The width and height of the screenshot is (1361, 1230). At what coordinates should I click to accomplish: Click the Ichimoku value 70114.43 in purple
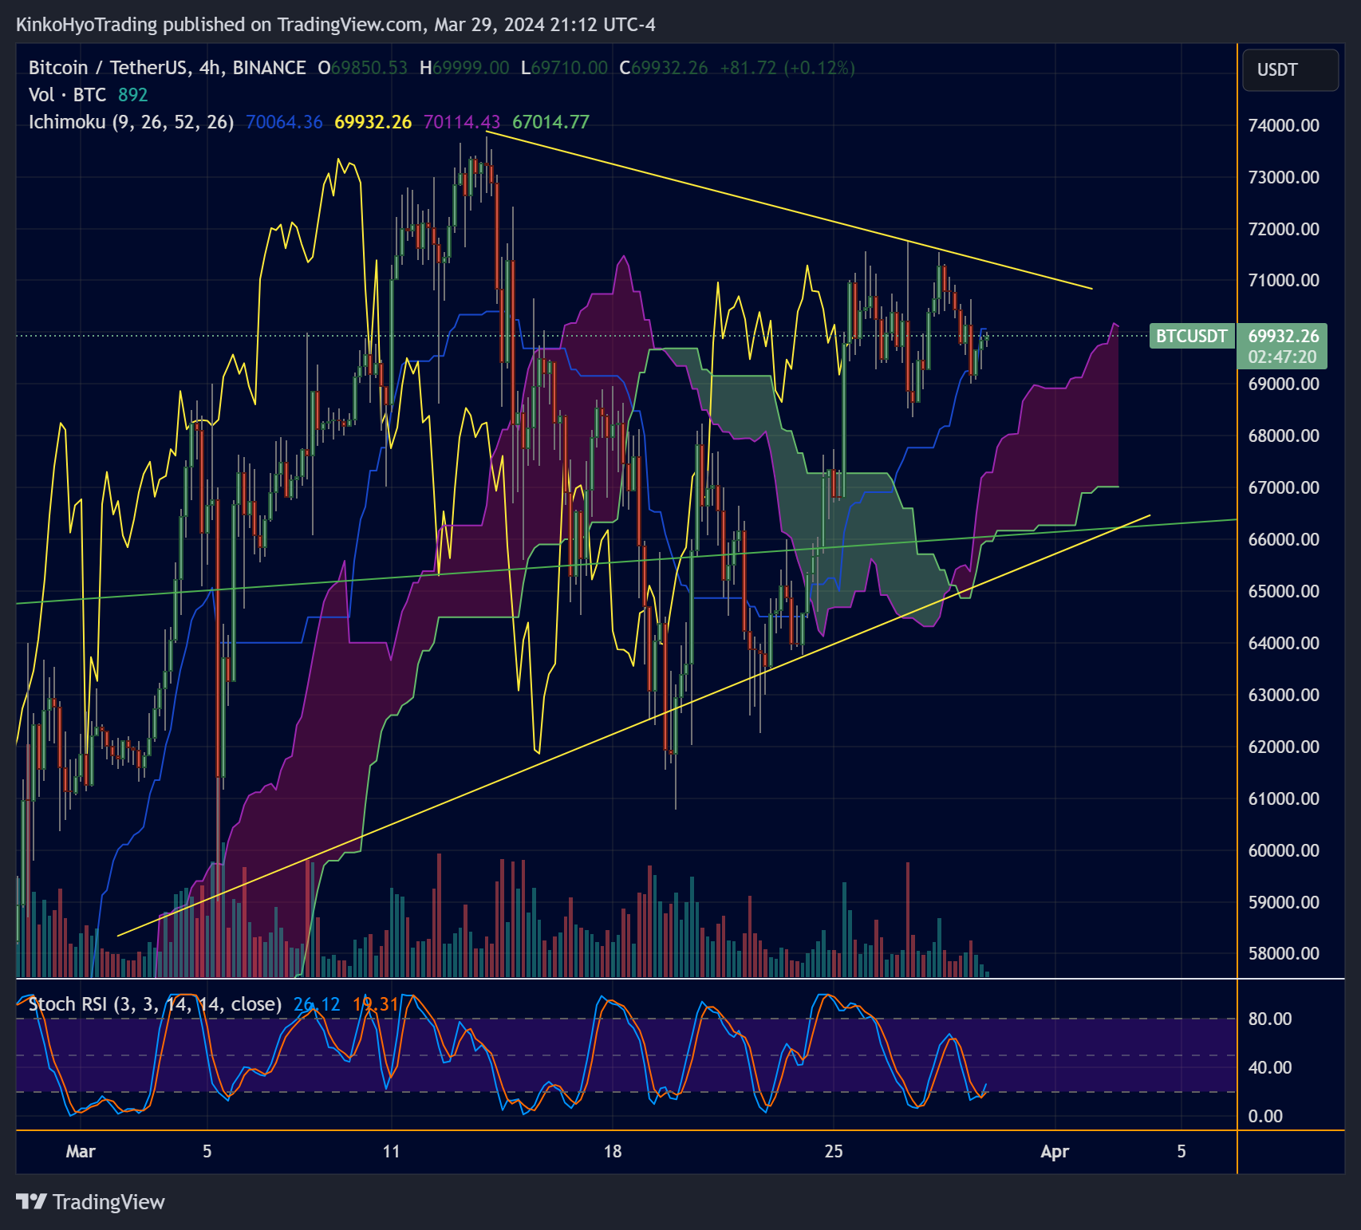click(x=462, y=122)
